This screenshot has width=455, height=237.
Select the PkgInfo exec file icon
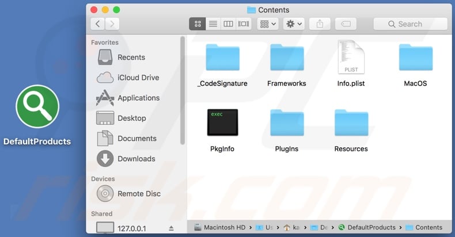coord(222,123)
